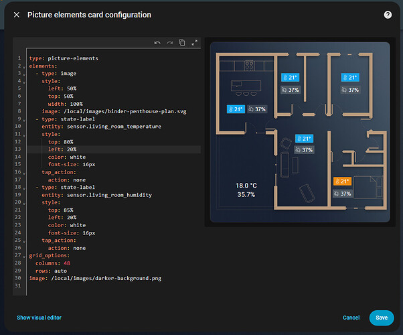Switch to the visual editor

click(x=39, y=318)
